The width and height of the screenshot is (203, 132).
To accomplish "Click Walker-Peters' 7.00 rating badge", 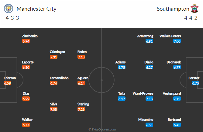I will point(177,41).
